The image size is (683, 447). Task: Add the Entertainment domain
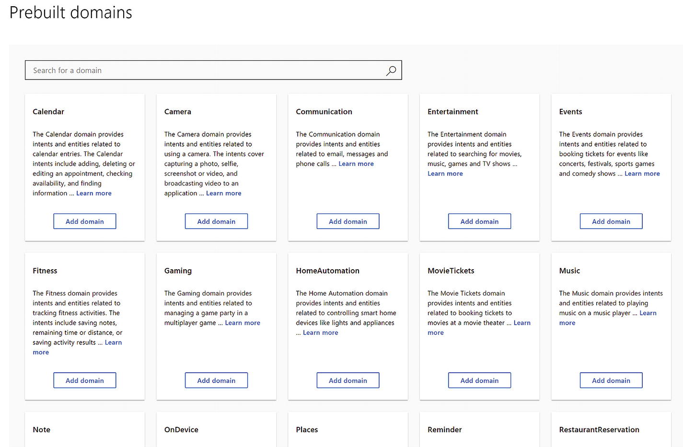point(479,221)
